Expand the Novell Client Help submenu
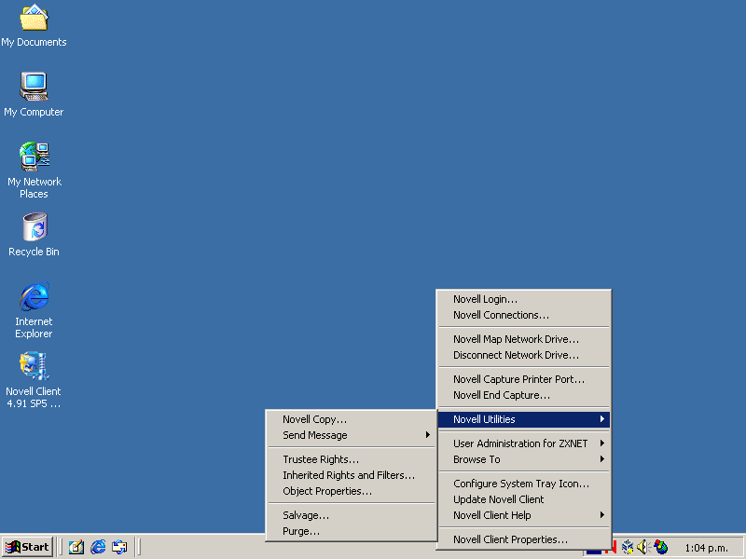The height and width of the screenshot is (559, 746). pyautogui.click(x=524, y=515)
